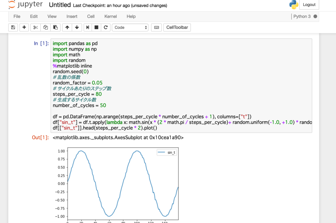Cut selected cells with scissors icon
The width and height of the screenshot is (336, 223).
[35, 28]
